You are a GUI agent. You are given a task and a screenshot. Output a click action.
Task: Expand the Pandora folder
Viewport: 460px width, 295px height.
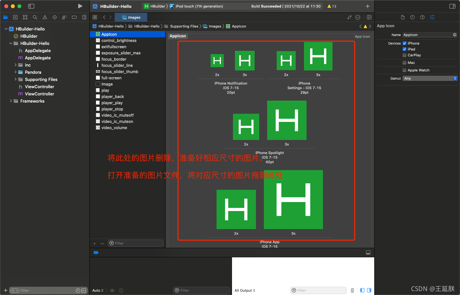(15, 72)
